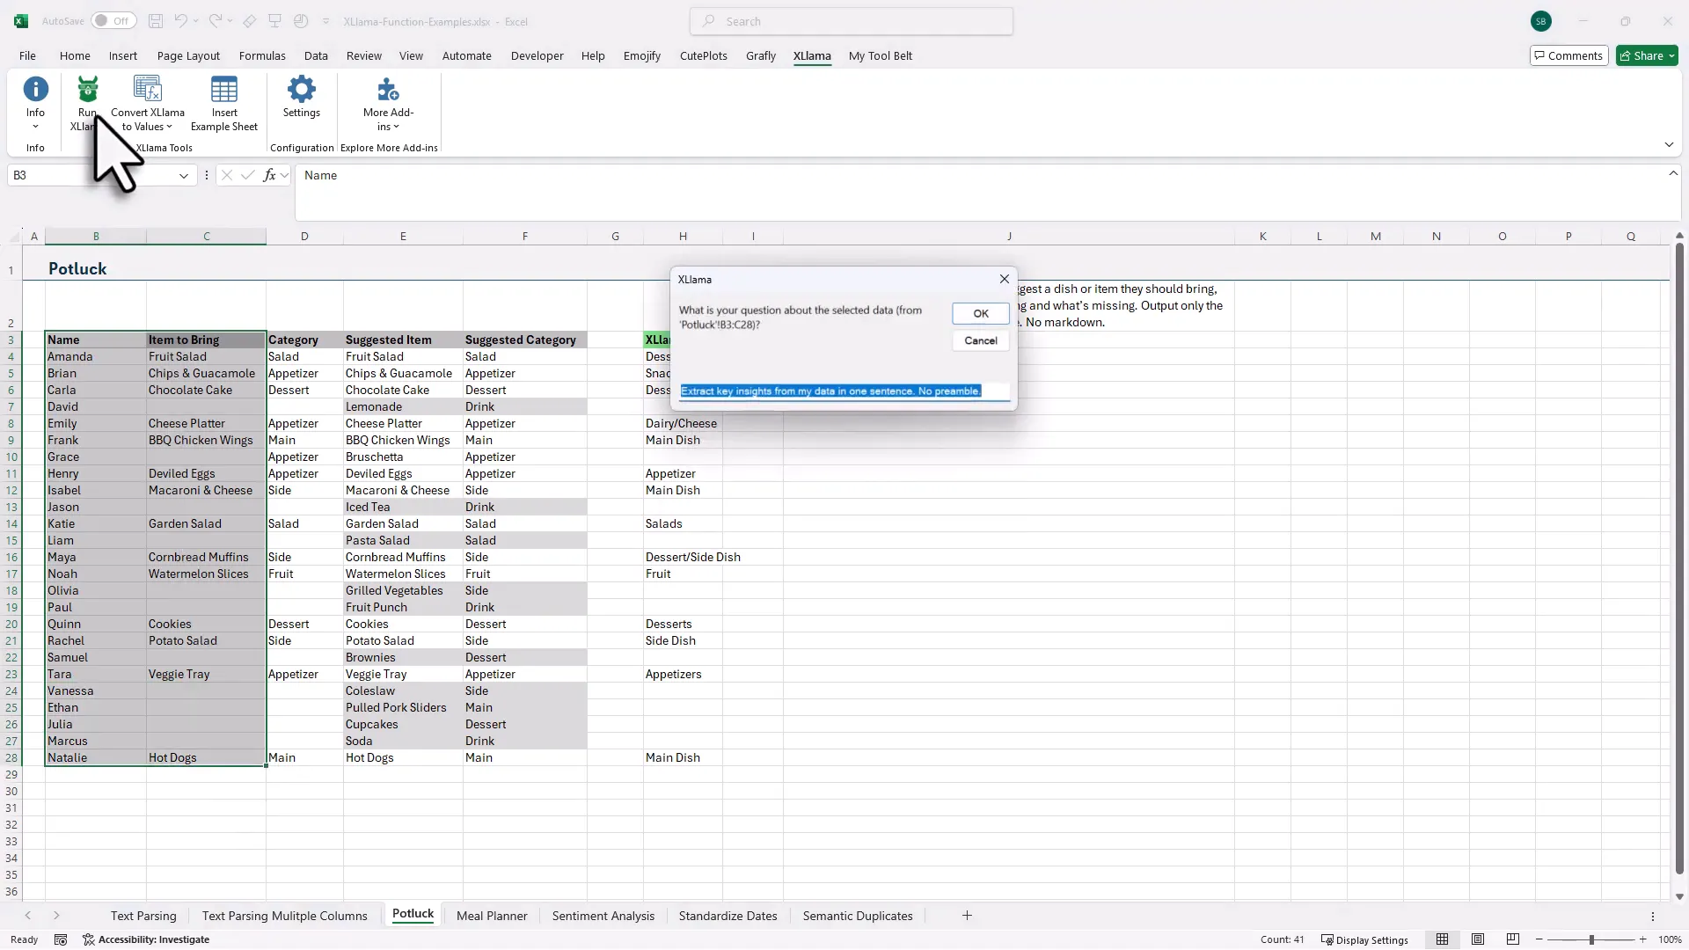Image resolution: width=1689 pixels, height=950 pixels.
Task: Open the XLlama Settings
Action: click(301, 99)
